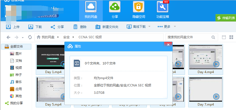Click the 离线下载 icon
Screen dimensions: 236x110
(129, 27)
